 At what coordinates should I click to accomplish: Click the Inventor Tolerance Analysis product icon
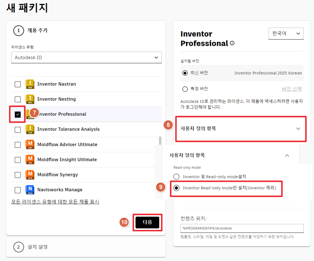click(30, 129)
